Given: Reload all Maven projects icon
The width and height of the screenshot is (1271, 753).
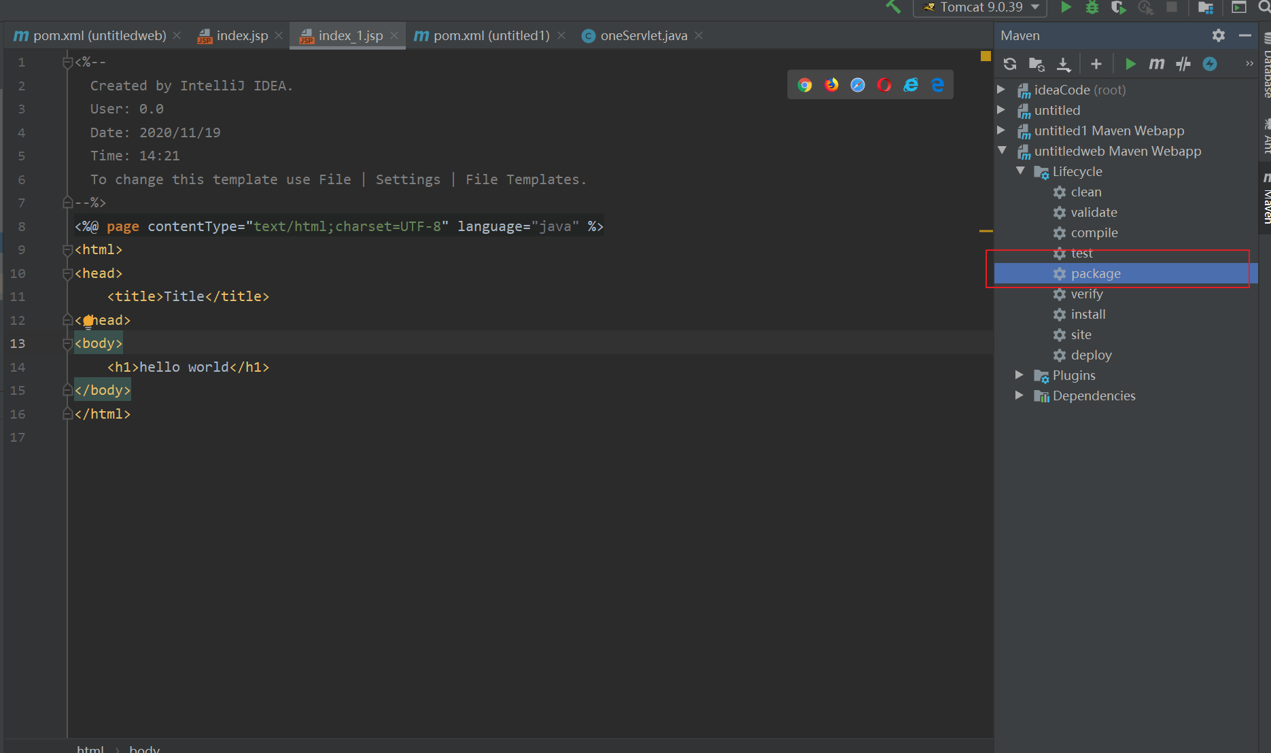Looking at the screenshot, I should pos(1010,64).
